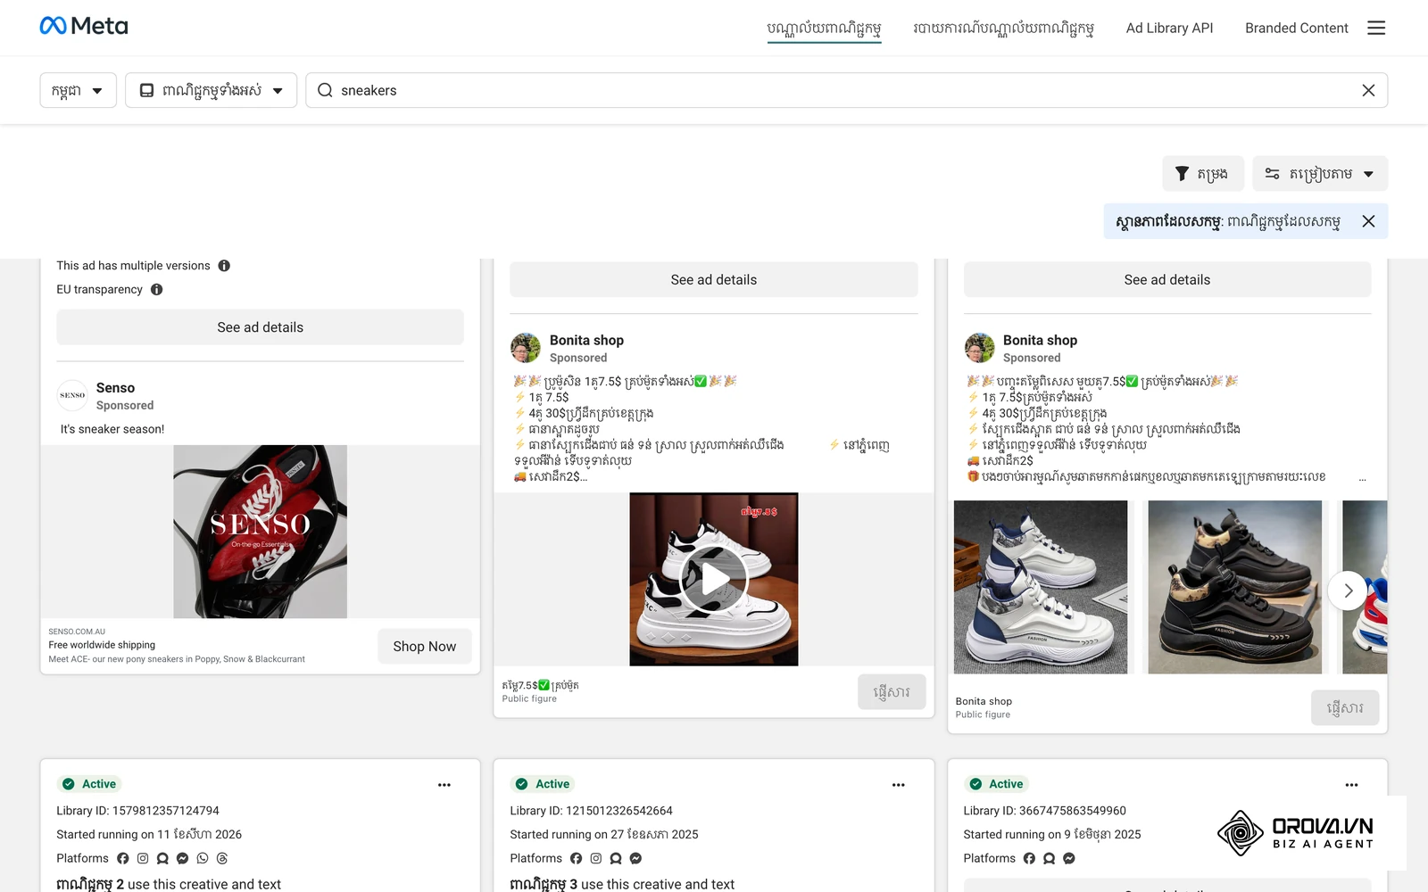Open options for ad 3667475863549960
Screen dimensions: 1428x892
tap(1351, 785)
